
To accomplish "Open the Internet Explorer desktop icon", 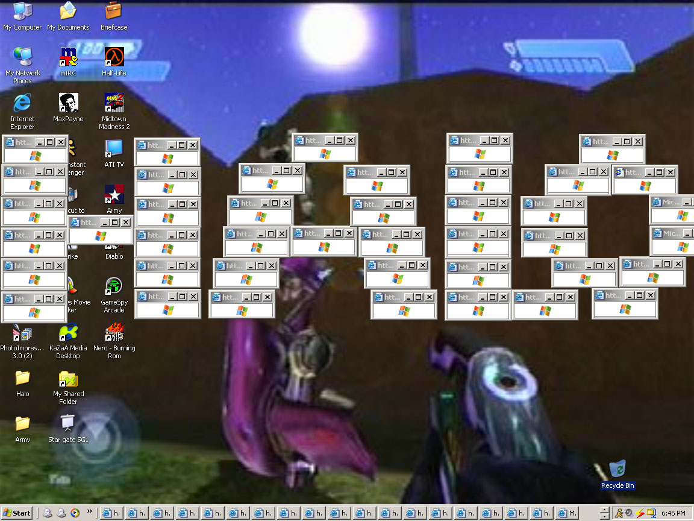I will click(x=22, y=111).
